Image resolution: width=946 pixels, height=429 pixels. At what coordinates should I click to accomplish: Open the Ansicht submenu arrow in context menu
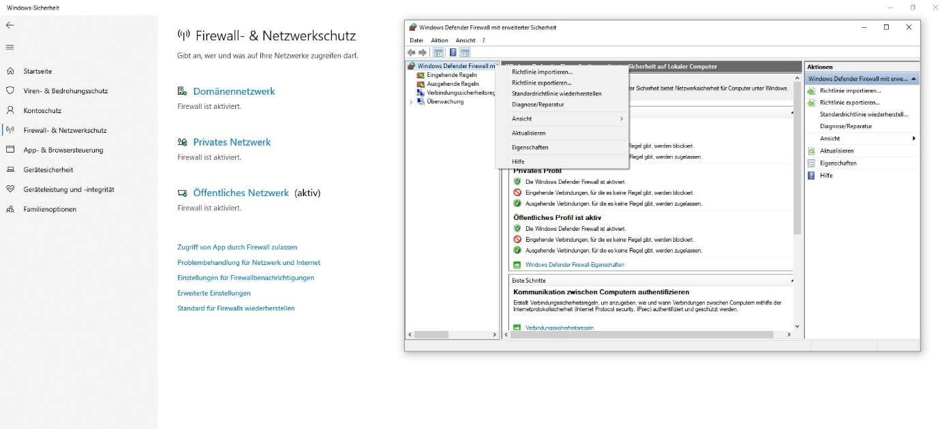(622, 119)
